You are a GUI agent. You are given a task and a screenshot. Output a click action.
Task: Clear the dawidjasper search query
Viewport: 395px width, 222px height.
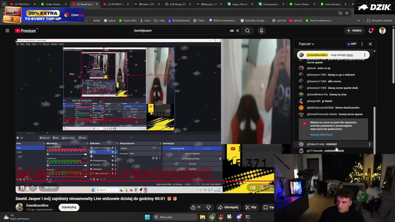pyautogui.click(x=238, y=31)
